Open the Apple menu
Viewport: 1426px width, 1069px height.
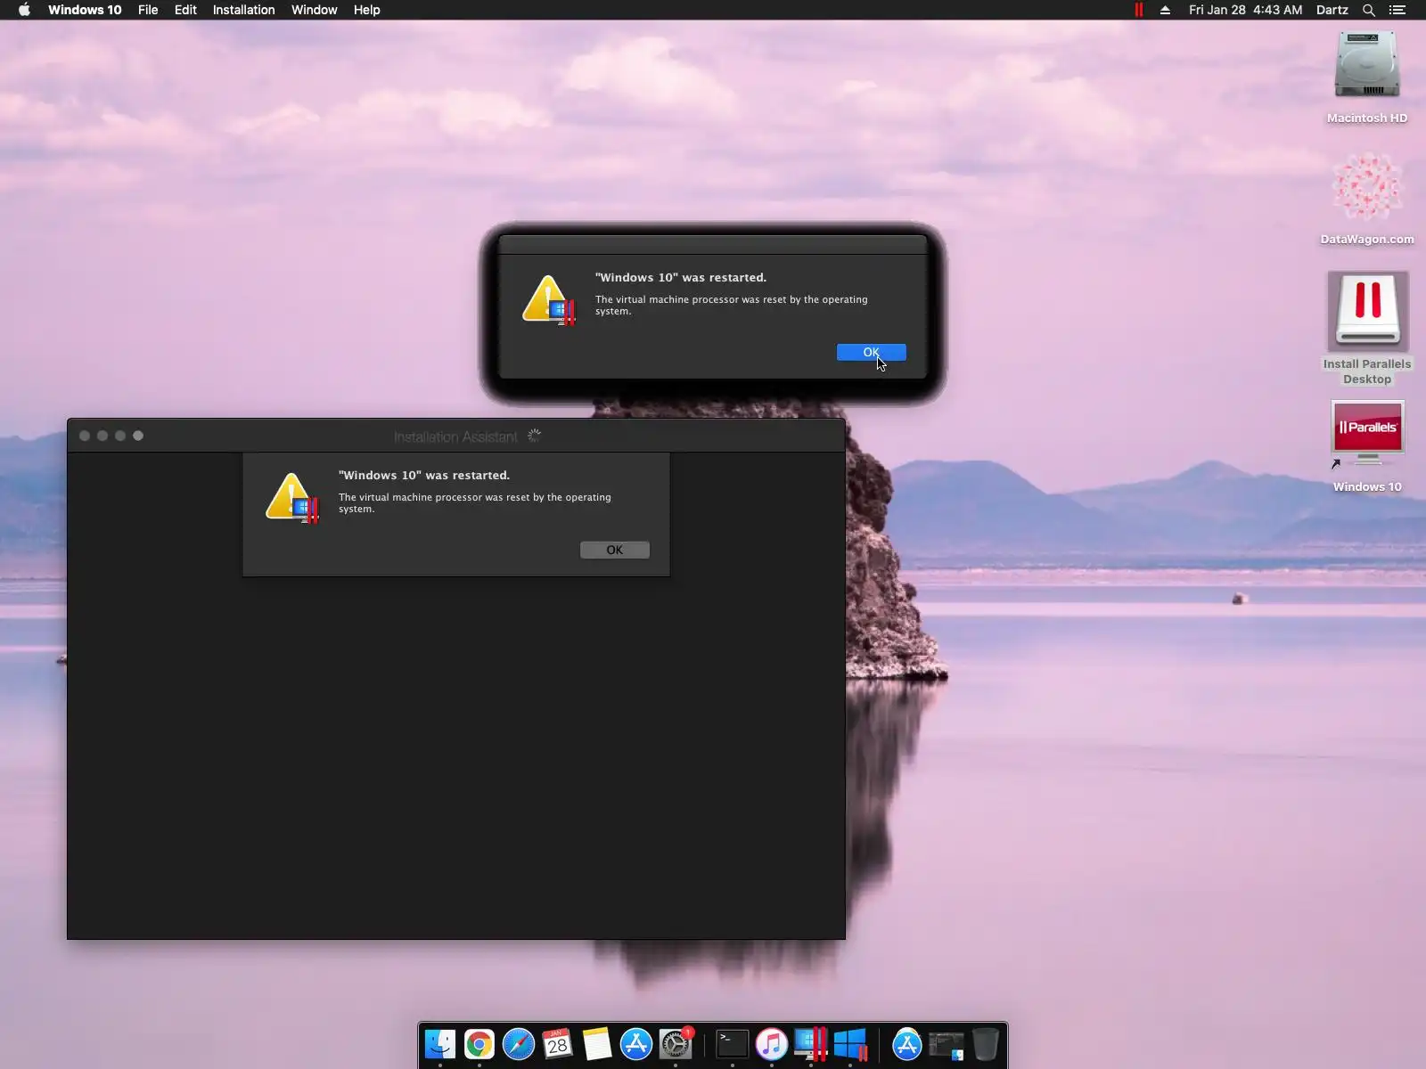coord(24,10)
